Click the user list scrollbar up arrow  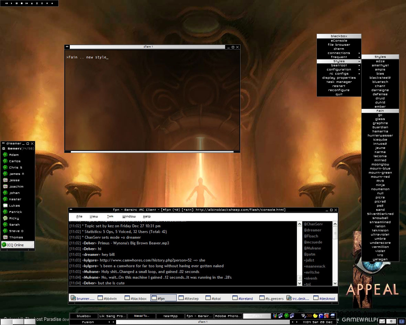(335, 224)
